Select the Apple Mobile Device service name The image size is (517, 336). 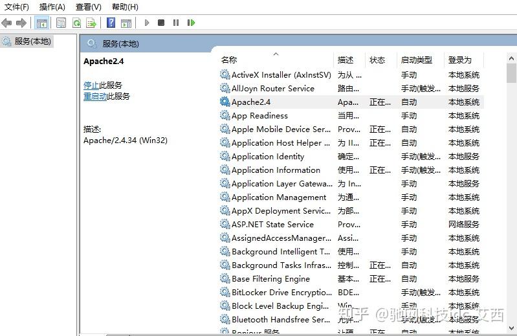point(281,129)
